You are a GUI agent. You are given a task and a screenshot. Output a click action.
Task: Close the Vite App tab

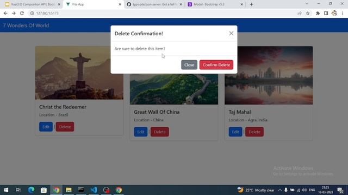[120, 4]
